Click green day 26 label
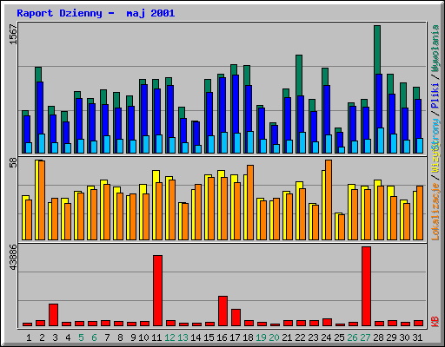The image size is (445, 347). (x=352, y=337)
